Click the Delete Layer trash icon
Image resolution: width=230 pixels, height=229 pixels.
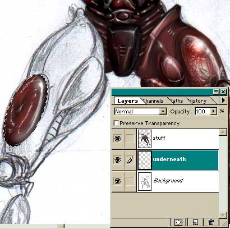coord(211,222)
